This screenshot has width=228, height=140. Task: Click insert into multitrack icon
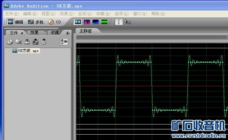point(27,42)
